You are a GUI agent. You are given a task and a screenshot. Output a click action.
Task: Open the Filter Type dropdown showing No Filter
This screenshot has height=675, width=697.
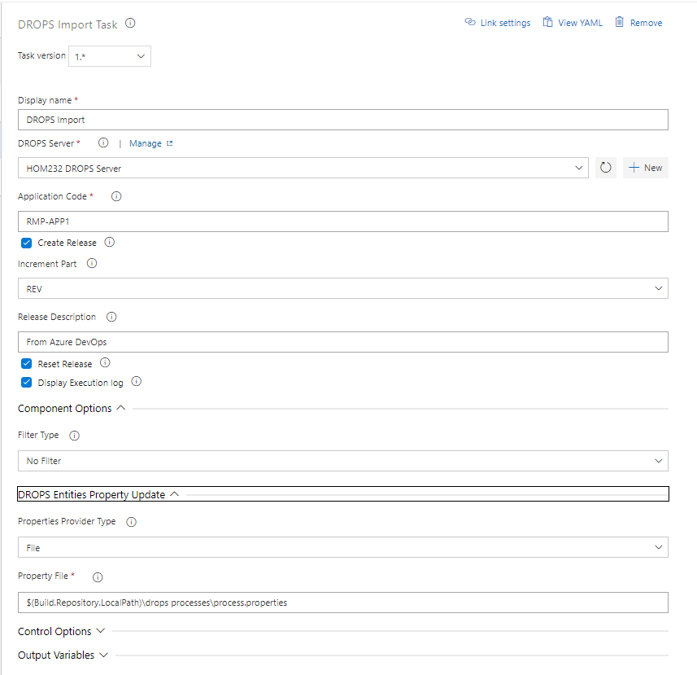pos(343,461)
